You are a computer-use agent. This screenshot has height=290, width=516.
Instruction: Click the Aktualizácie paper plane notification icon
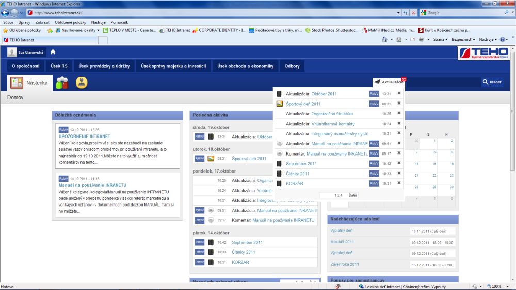[377, 82]
